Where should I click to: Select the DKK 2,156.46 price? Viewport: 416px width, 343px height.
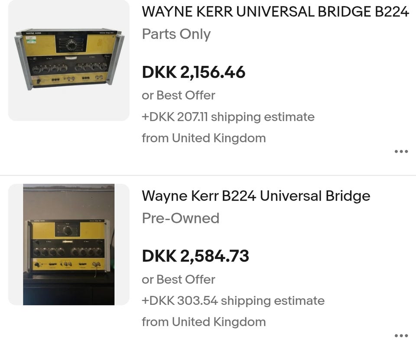point(193,72)
